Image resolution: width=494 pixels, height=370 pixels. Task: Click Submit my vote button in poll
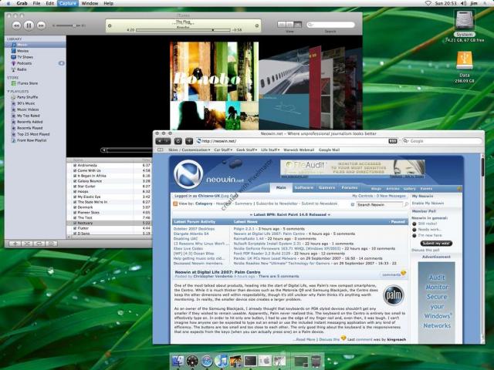pos(436,244)
